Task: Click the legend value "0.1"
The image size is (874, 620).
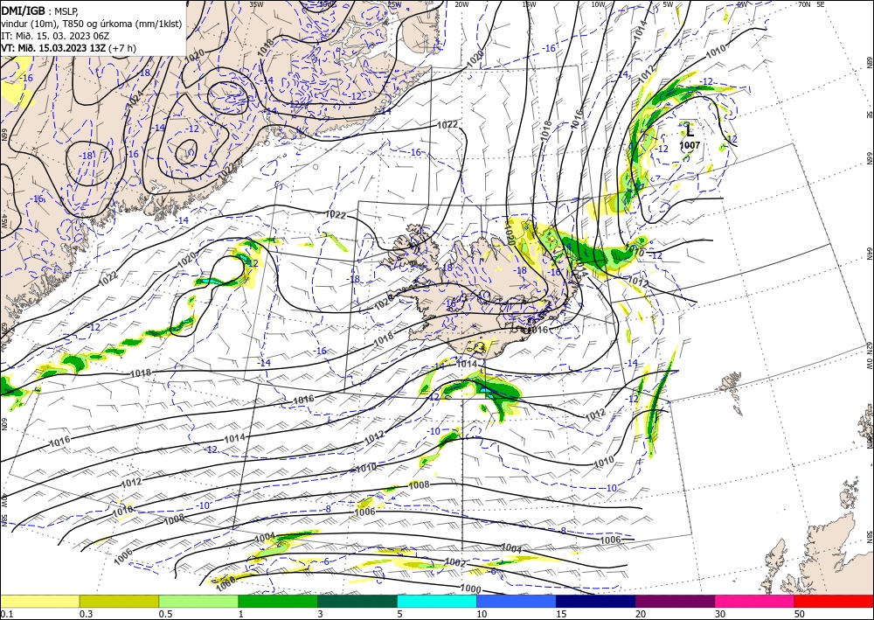Action: click(x=5, y=614)
